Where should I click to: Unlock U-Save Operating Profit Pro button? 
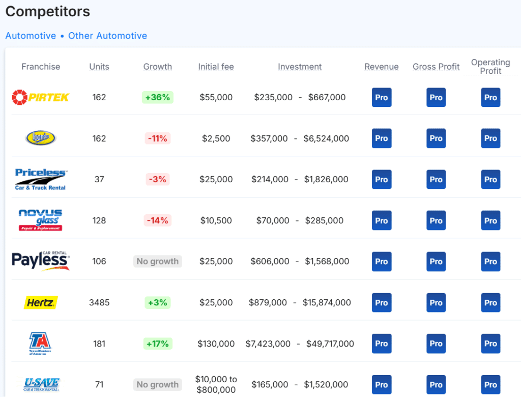(490, 385)
